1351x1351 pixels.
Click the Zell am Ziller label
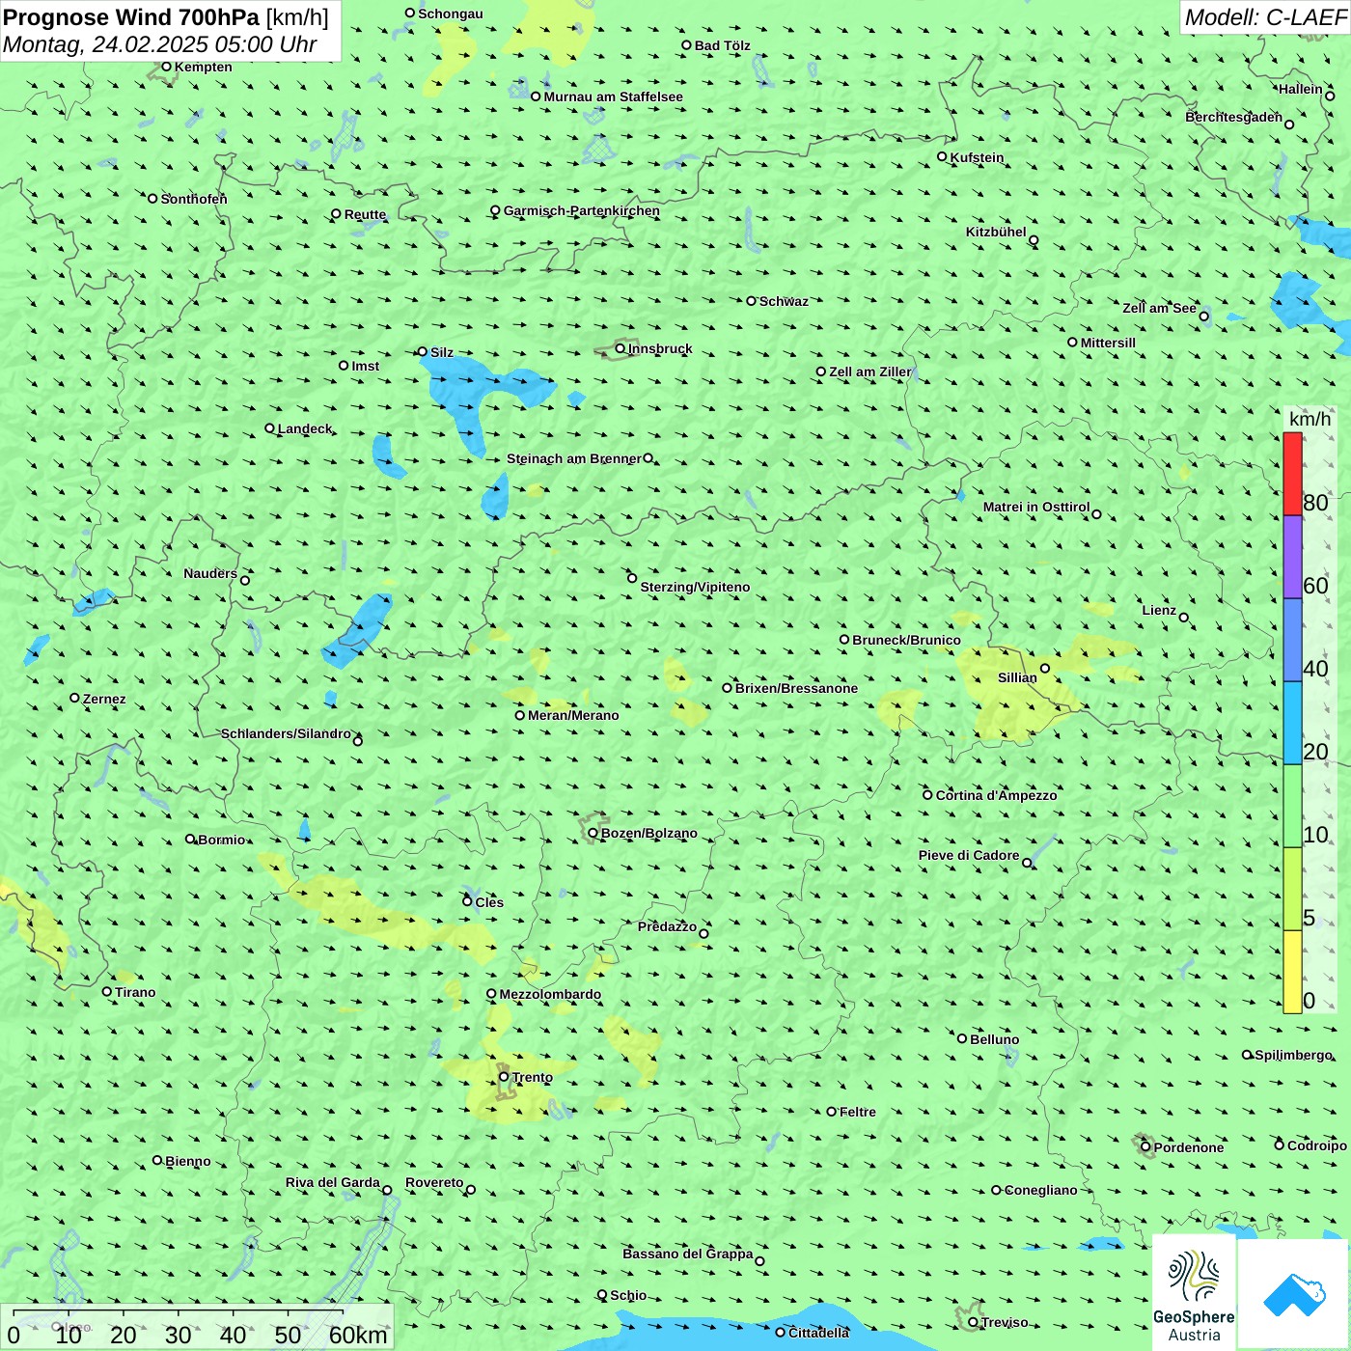869,372
